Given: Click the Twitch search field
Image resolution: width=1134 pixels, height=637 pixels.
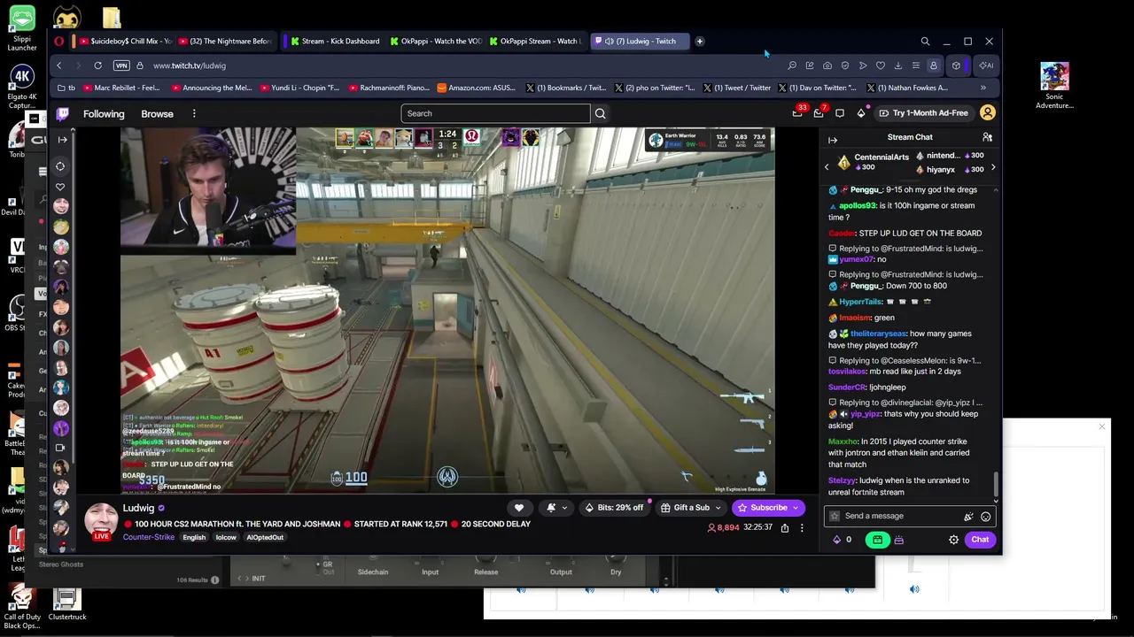Looking at the screenshot, I should pos(495,113).
